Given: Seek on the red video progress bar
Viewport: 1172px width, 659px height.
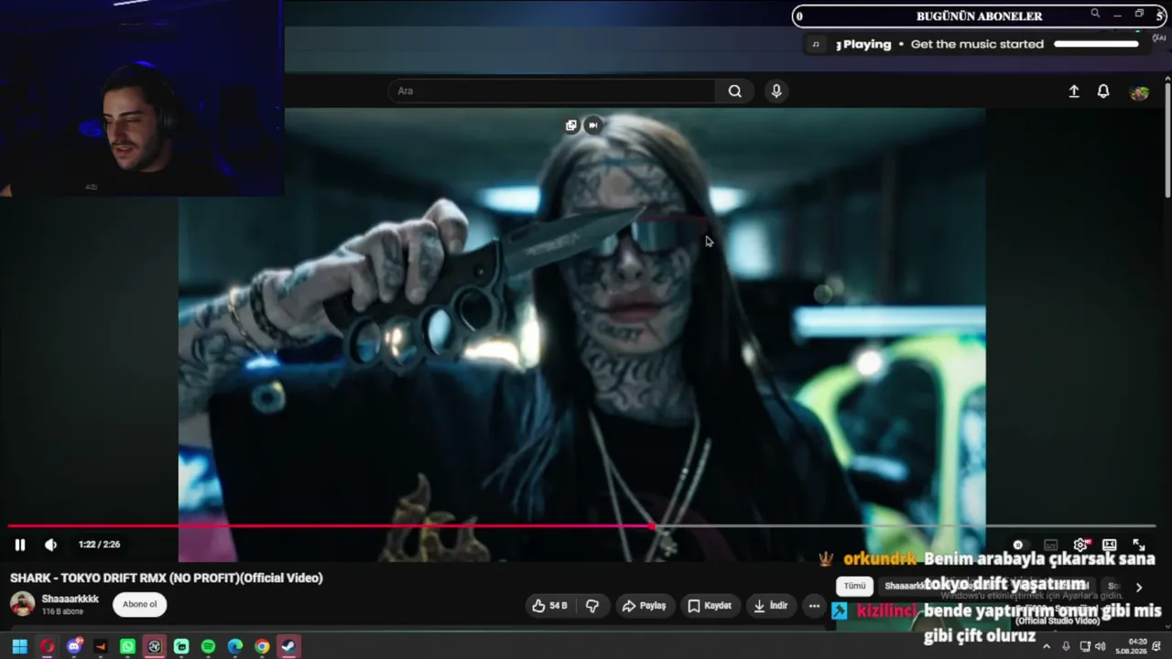Looking at the screenshot, I should pyautogui.click(x=582, y=526).
